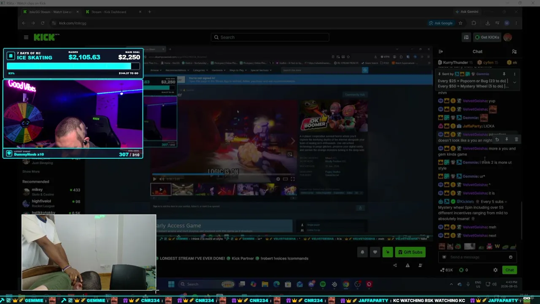Bookmark this page with star icon
Viewport: 540px width, 304px height.
tap(461, 23)
